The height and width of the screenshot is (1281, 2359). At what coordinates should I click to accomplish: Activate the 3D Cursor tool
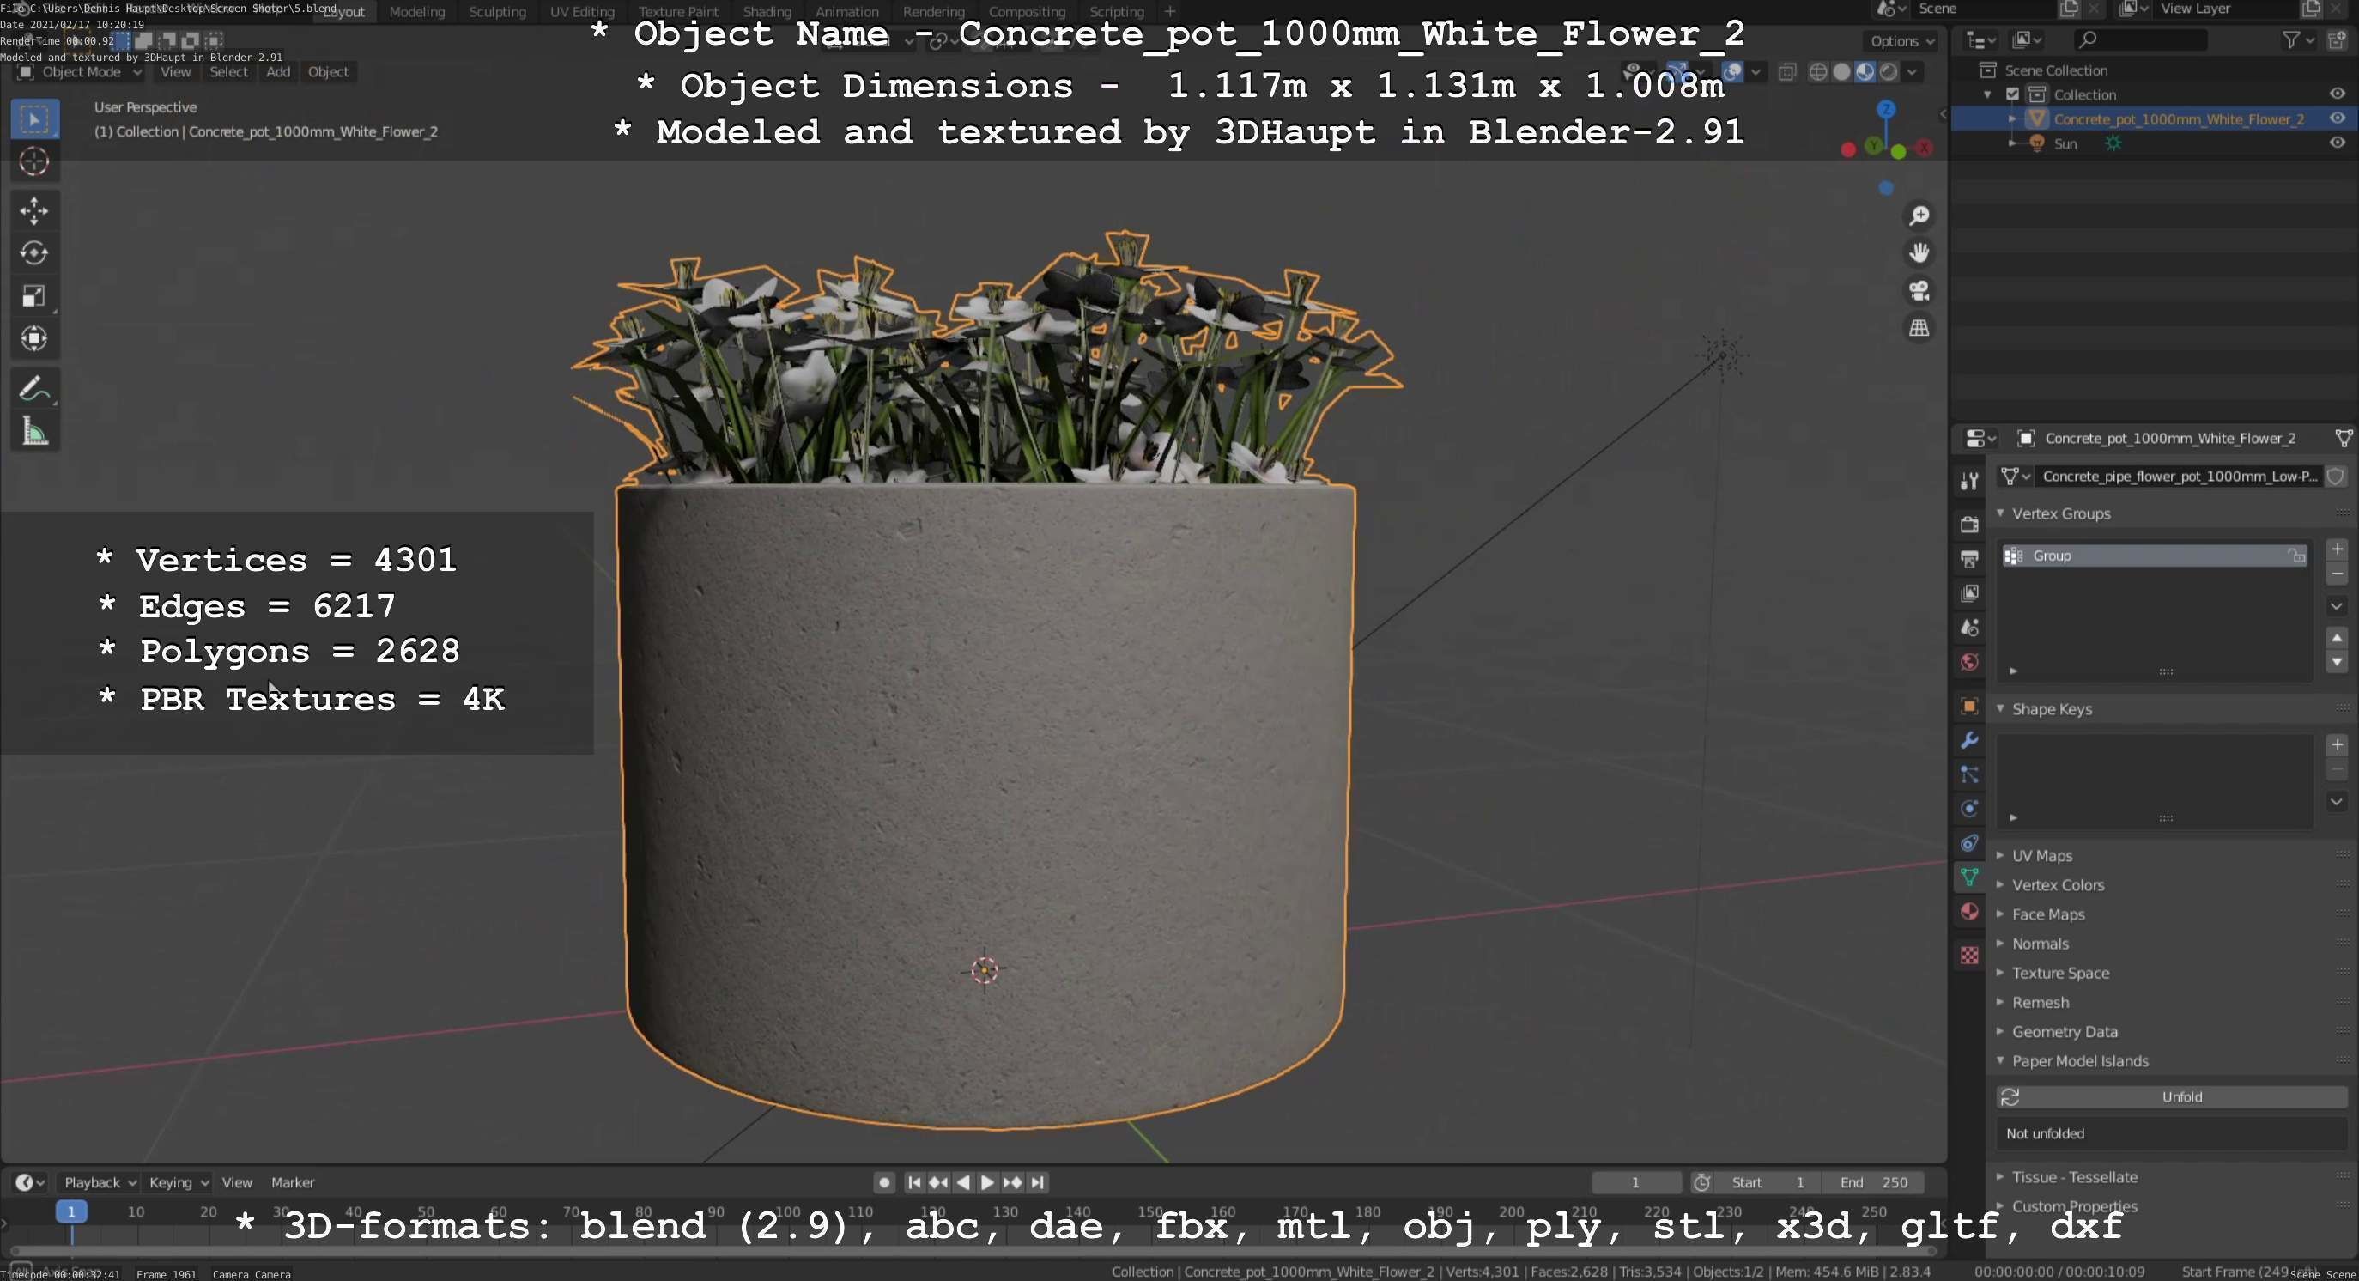click(x=33, y=162)
